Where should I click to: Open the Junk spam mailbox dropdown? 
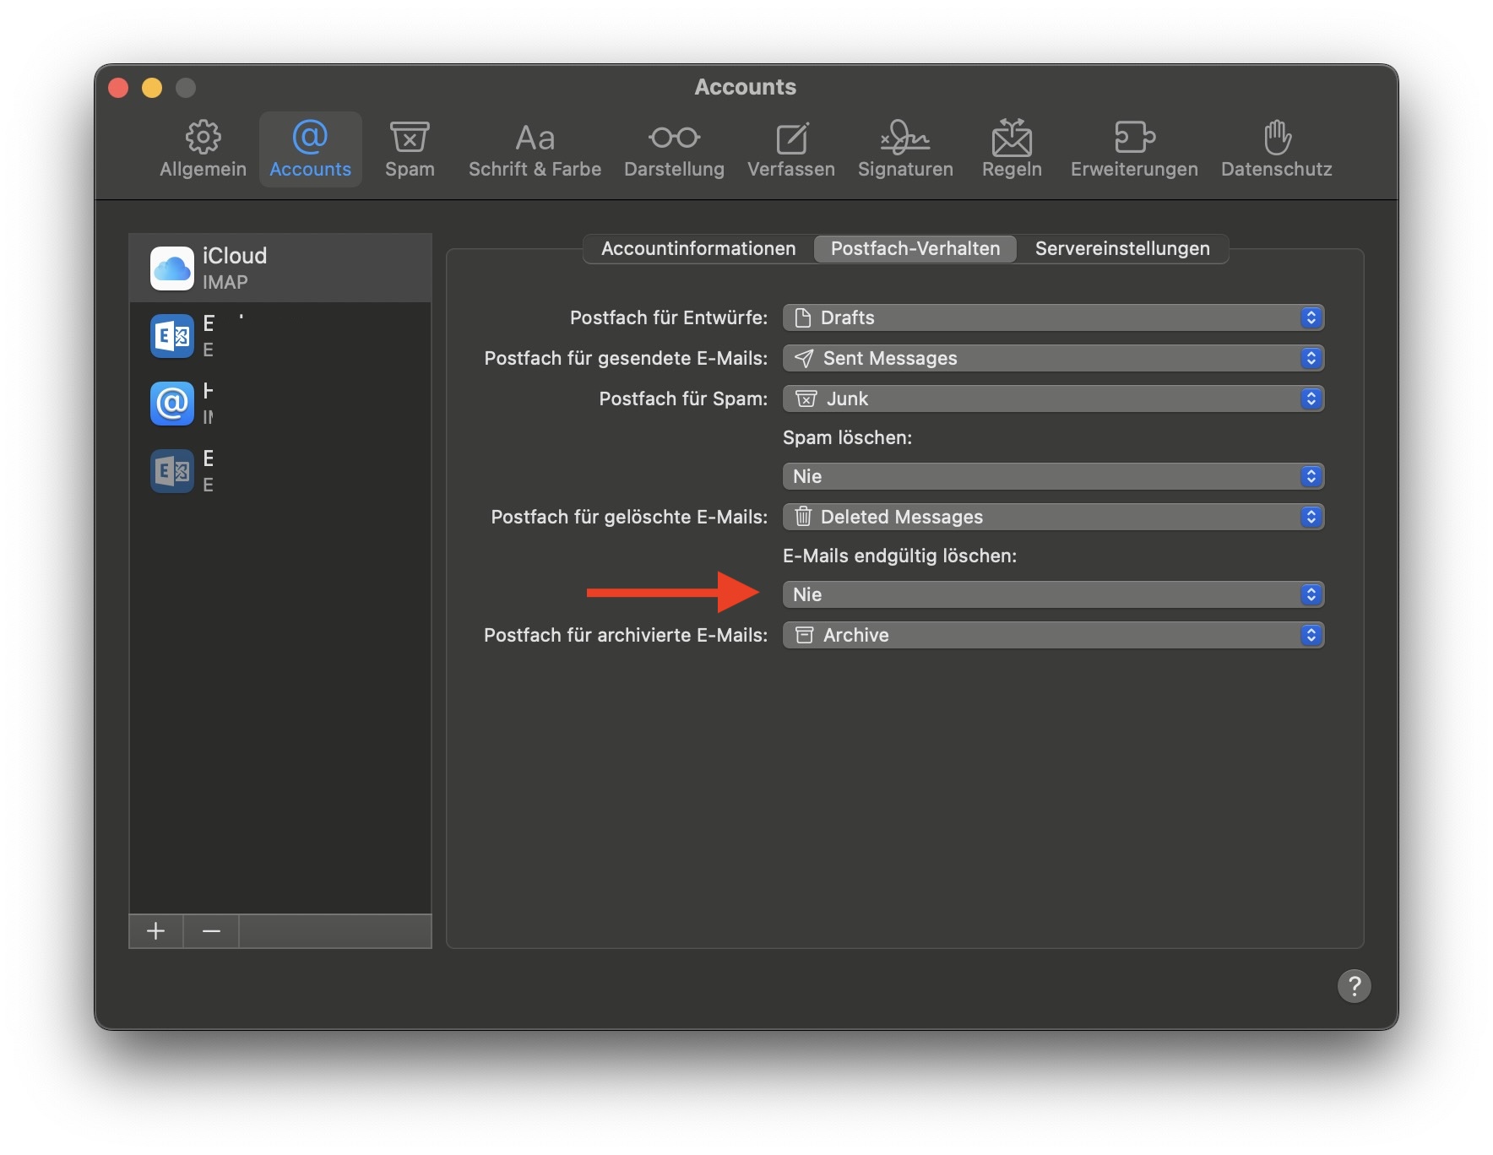tap(1052, 399)
